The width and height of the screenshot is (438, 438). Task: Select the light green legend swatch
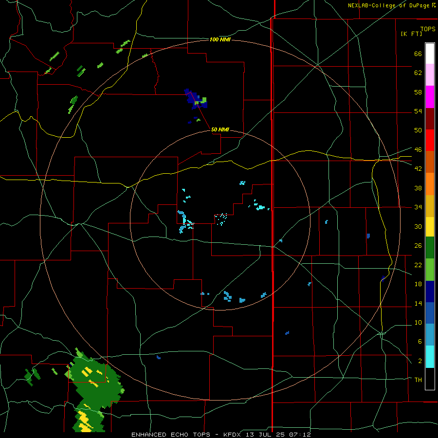coord(430,270)
